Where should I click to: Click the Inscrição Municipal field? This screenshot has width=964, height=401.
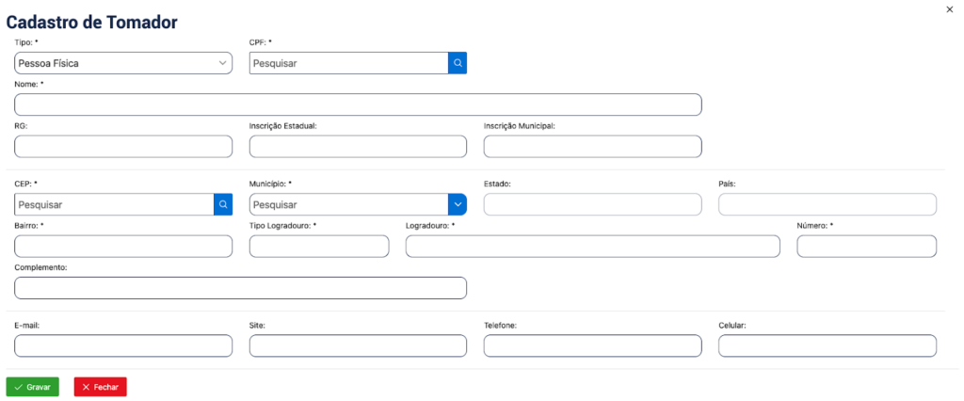pos(592,146)
